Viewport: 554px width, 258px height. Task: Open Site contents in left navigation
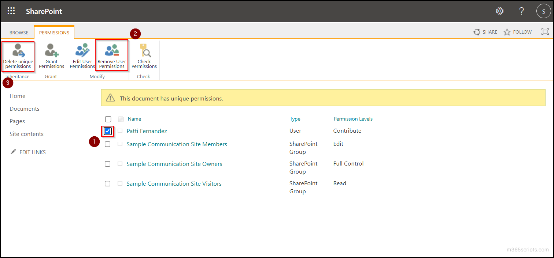26,134
